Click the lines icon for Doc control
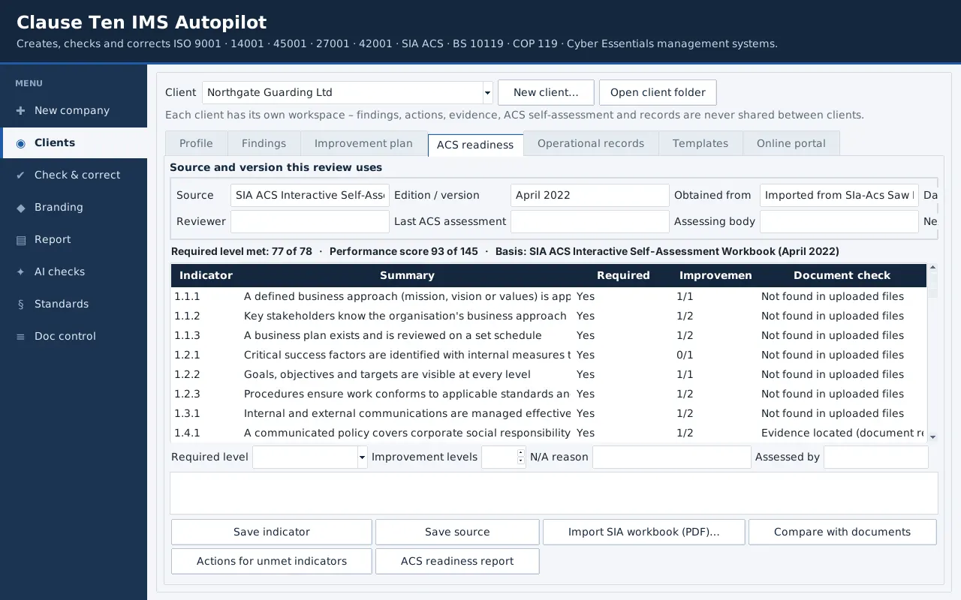Screen dimensions: 961x600 click(x=20, y=336)
